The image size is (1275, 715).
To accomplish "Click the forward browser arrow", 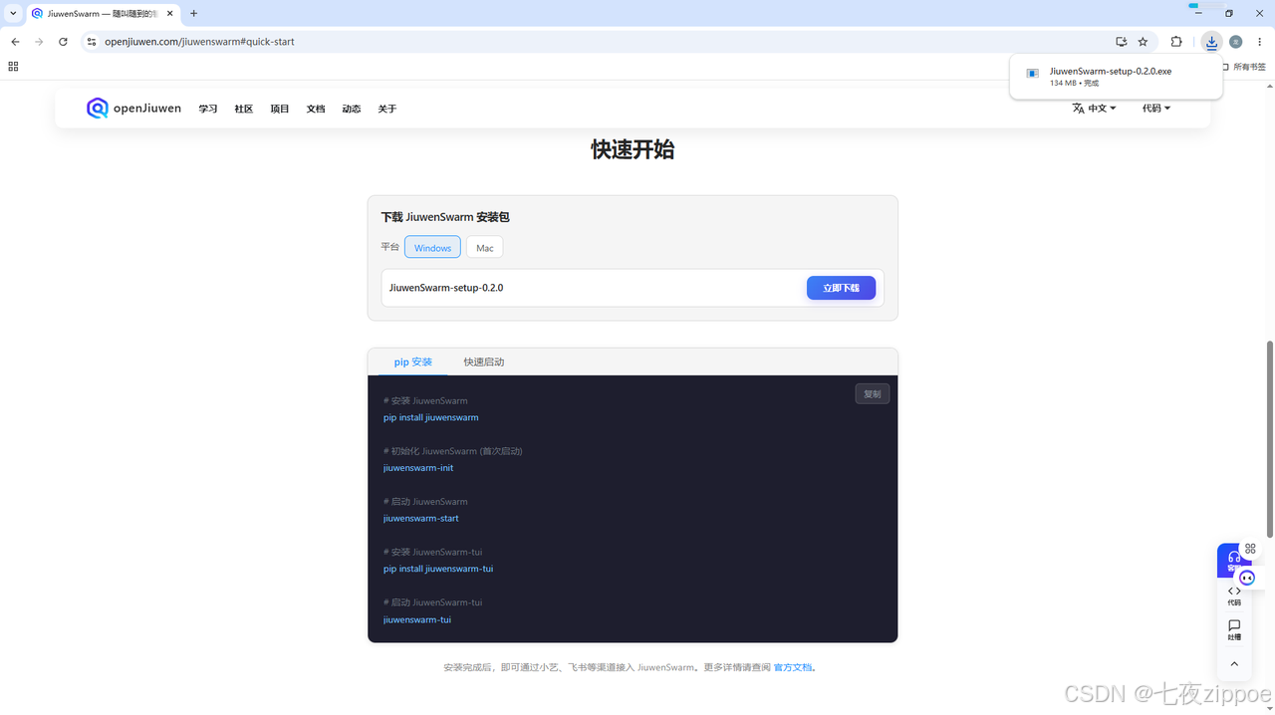I will tap(39, 42).
